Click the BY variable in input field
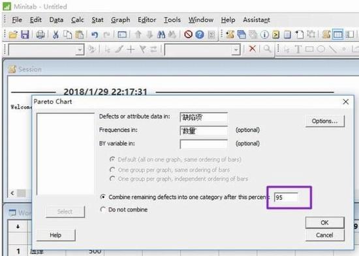 coord(204,144)
